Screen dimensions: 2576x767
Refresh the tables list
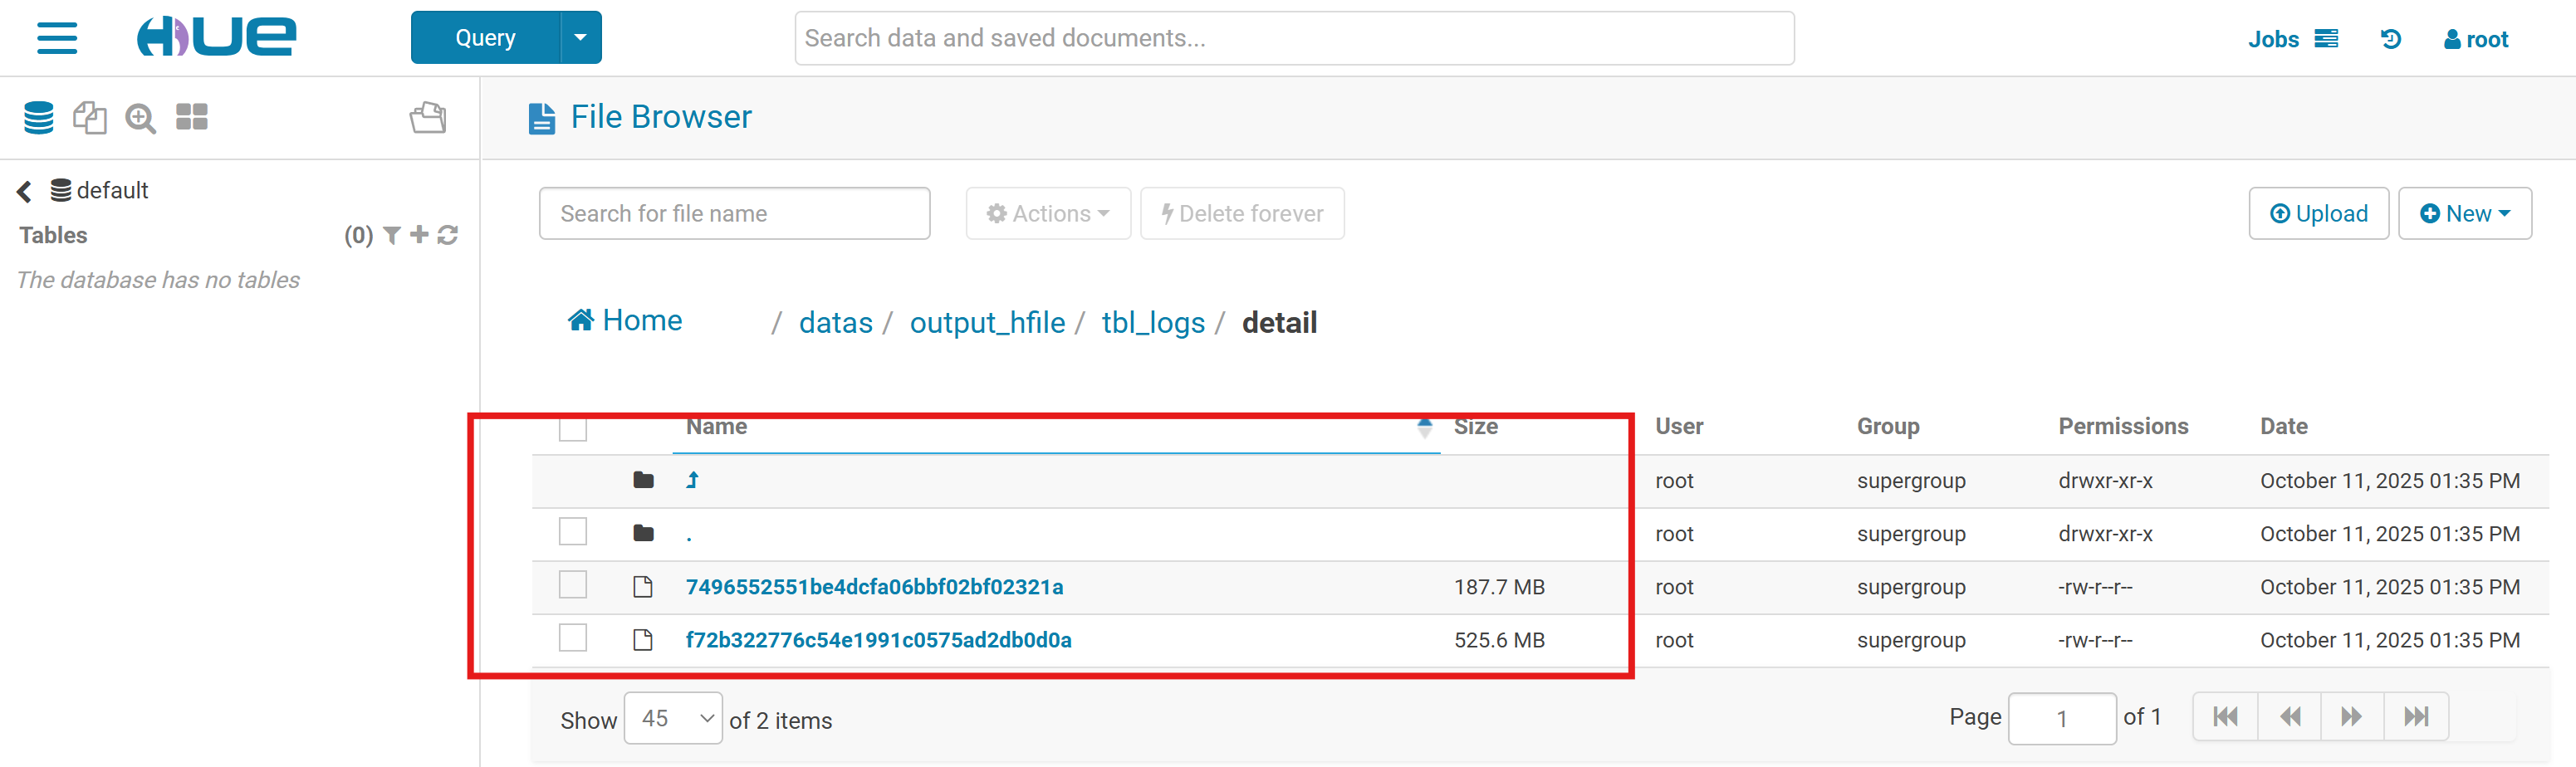click(x=448, y=235)
